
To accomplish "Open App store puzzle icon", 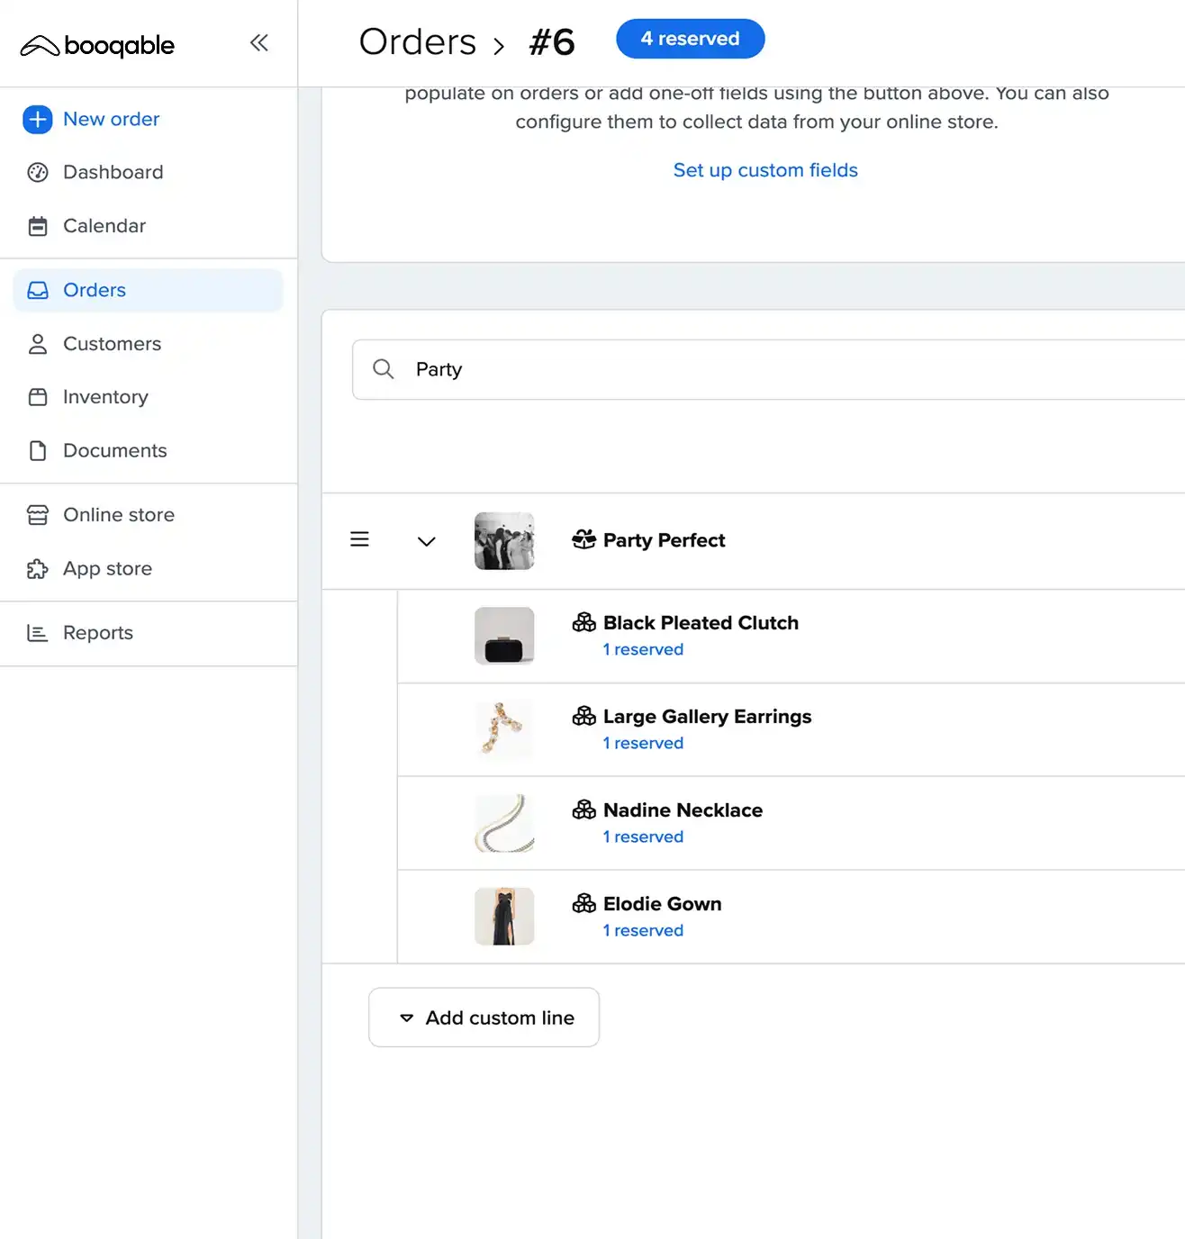I will click(38, 569).
